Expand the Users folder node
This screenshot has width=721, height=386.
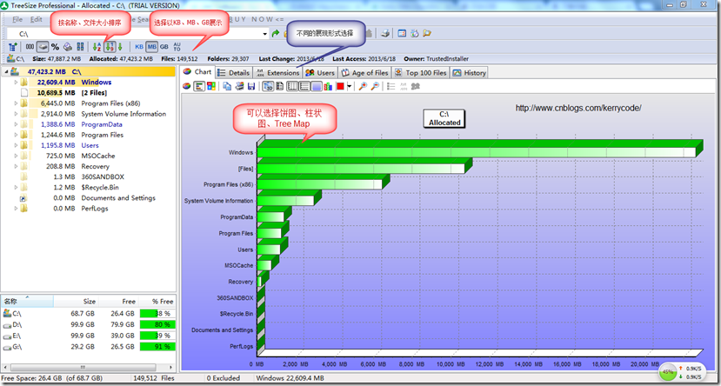pyautogui.click(x=16, y=145)
